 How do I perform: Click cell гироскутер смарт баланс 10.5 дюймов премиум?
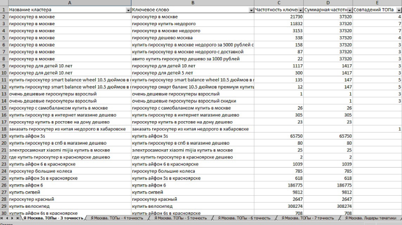[x=192, y=87]
